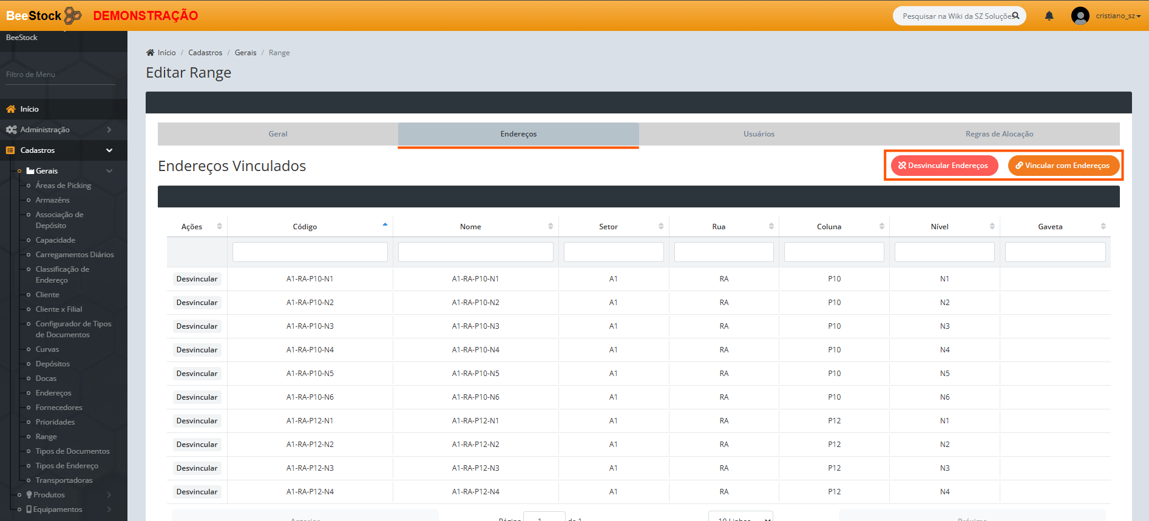Sort the table by the Nome column
The width and height of the screenshot is (1149, 521).
[x=470, y=227]
